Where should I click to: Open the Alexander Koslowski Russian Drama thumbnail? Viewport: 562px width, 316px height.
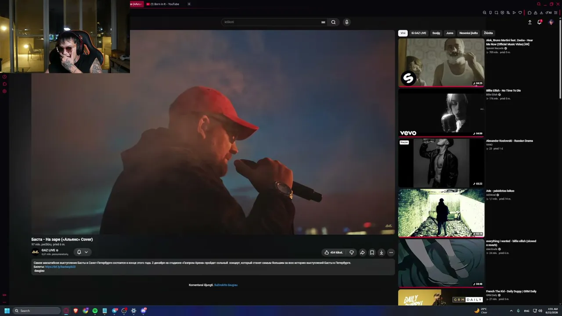point(441,163)
